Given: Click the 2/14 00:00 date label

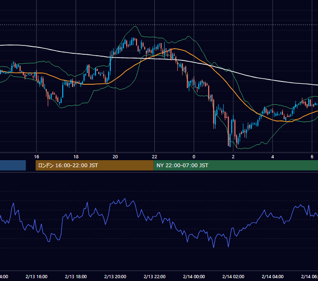Looking at the screenshot, I should (194, 276).
